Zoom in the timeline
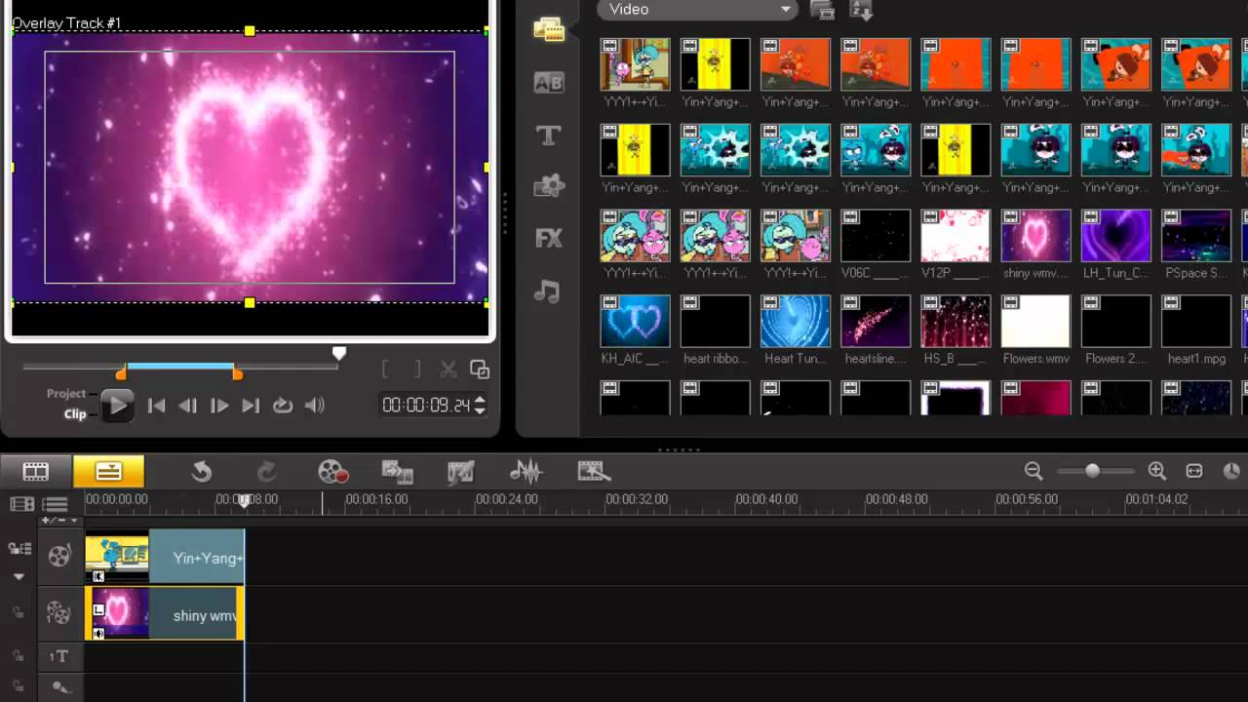Image resolution: width=1248 pixels, height=702 pixels. point(1157,471)
